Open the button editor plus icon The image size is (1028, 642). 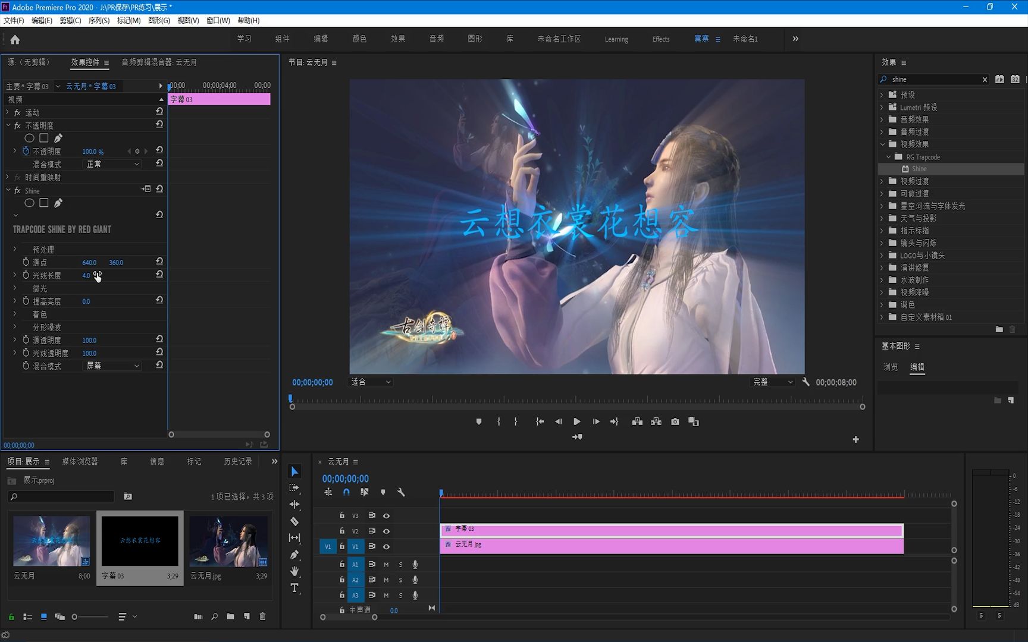coord(855,439)
